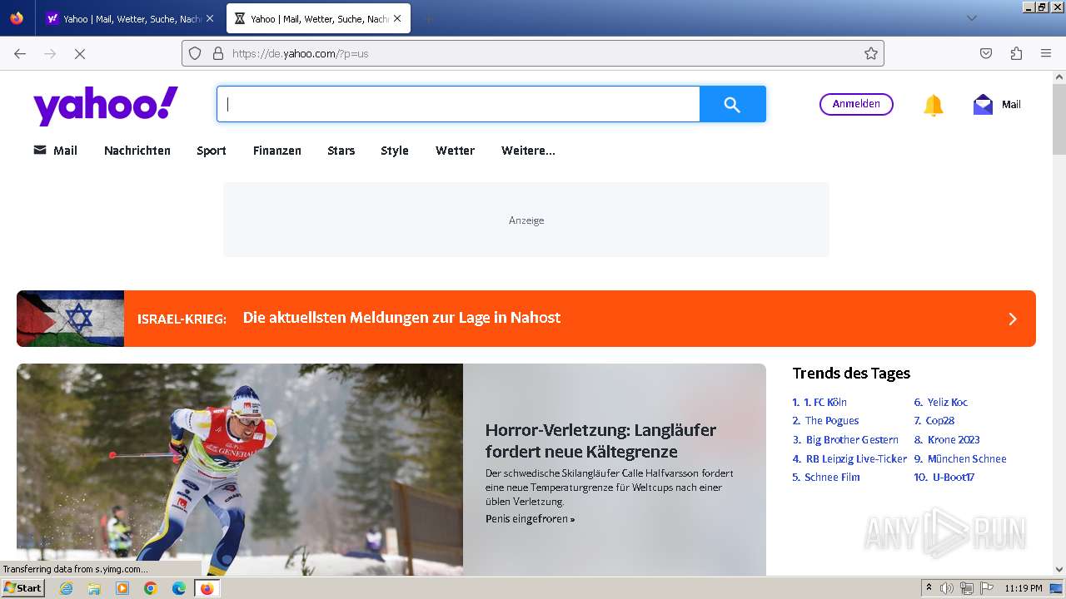This screenshot has width=1066, height=599.
Task: Open Mail in the navigation bar
Action: 55,151
